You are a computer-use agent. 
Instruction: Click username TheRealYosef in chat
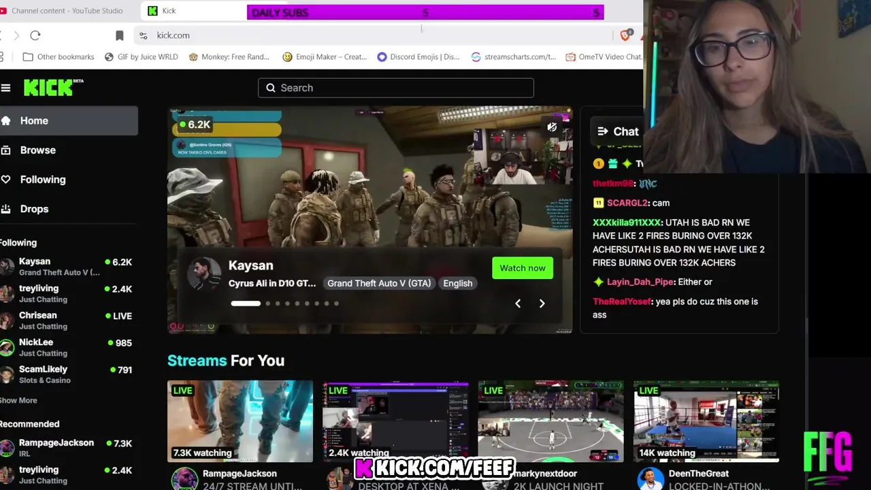tap(623, 301)
